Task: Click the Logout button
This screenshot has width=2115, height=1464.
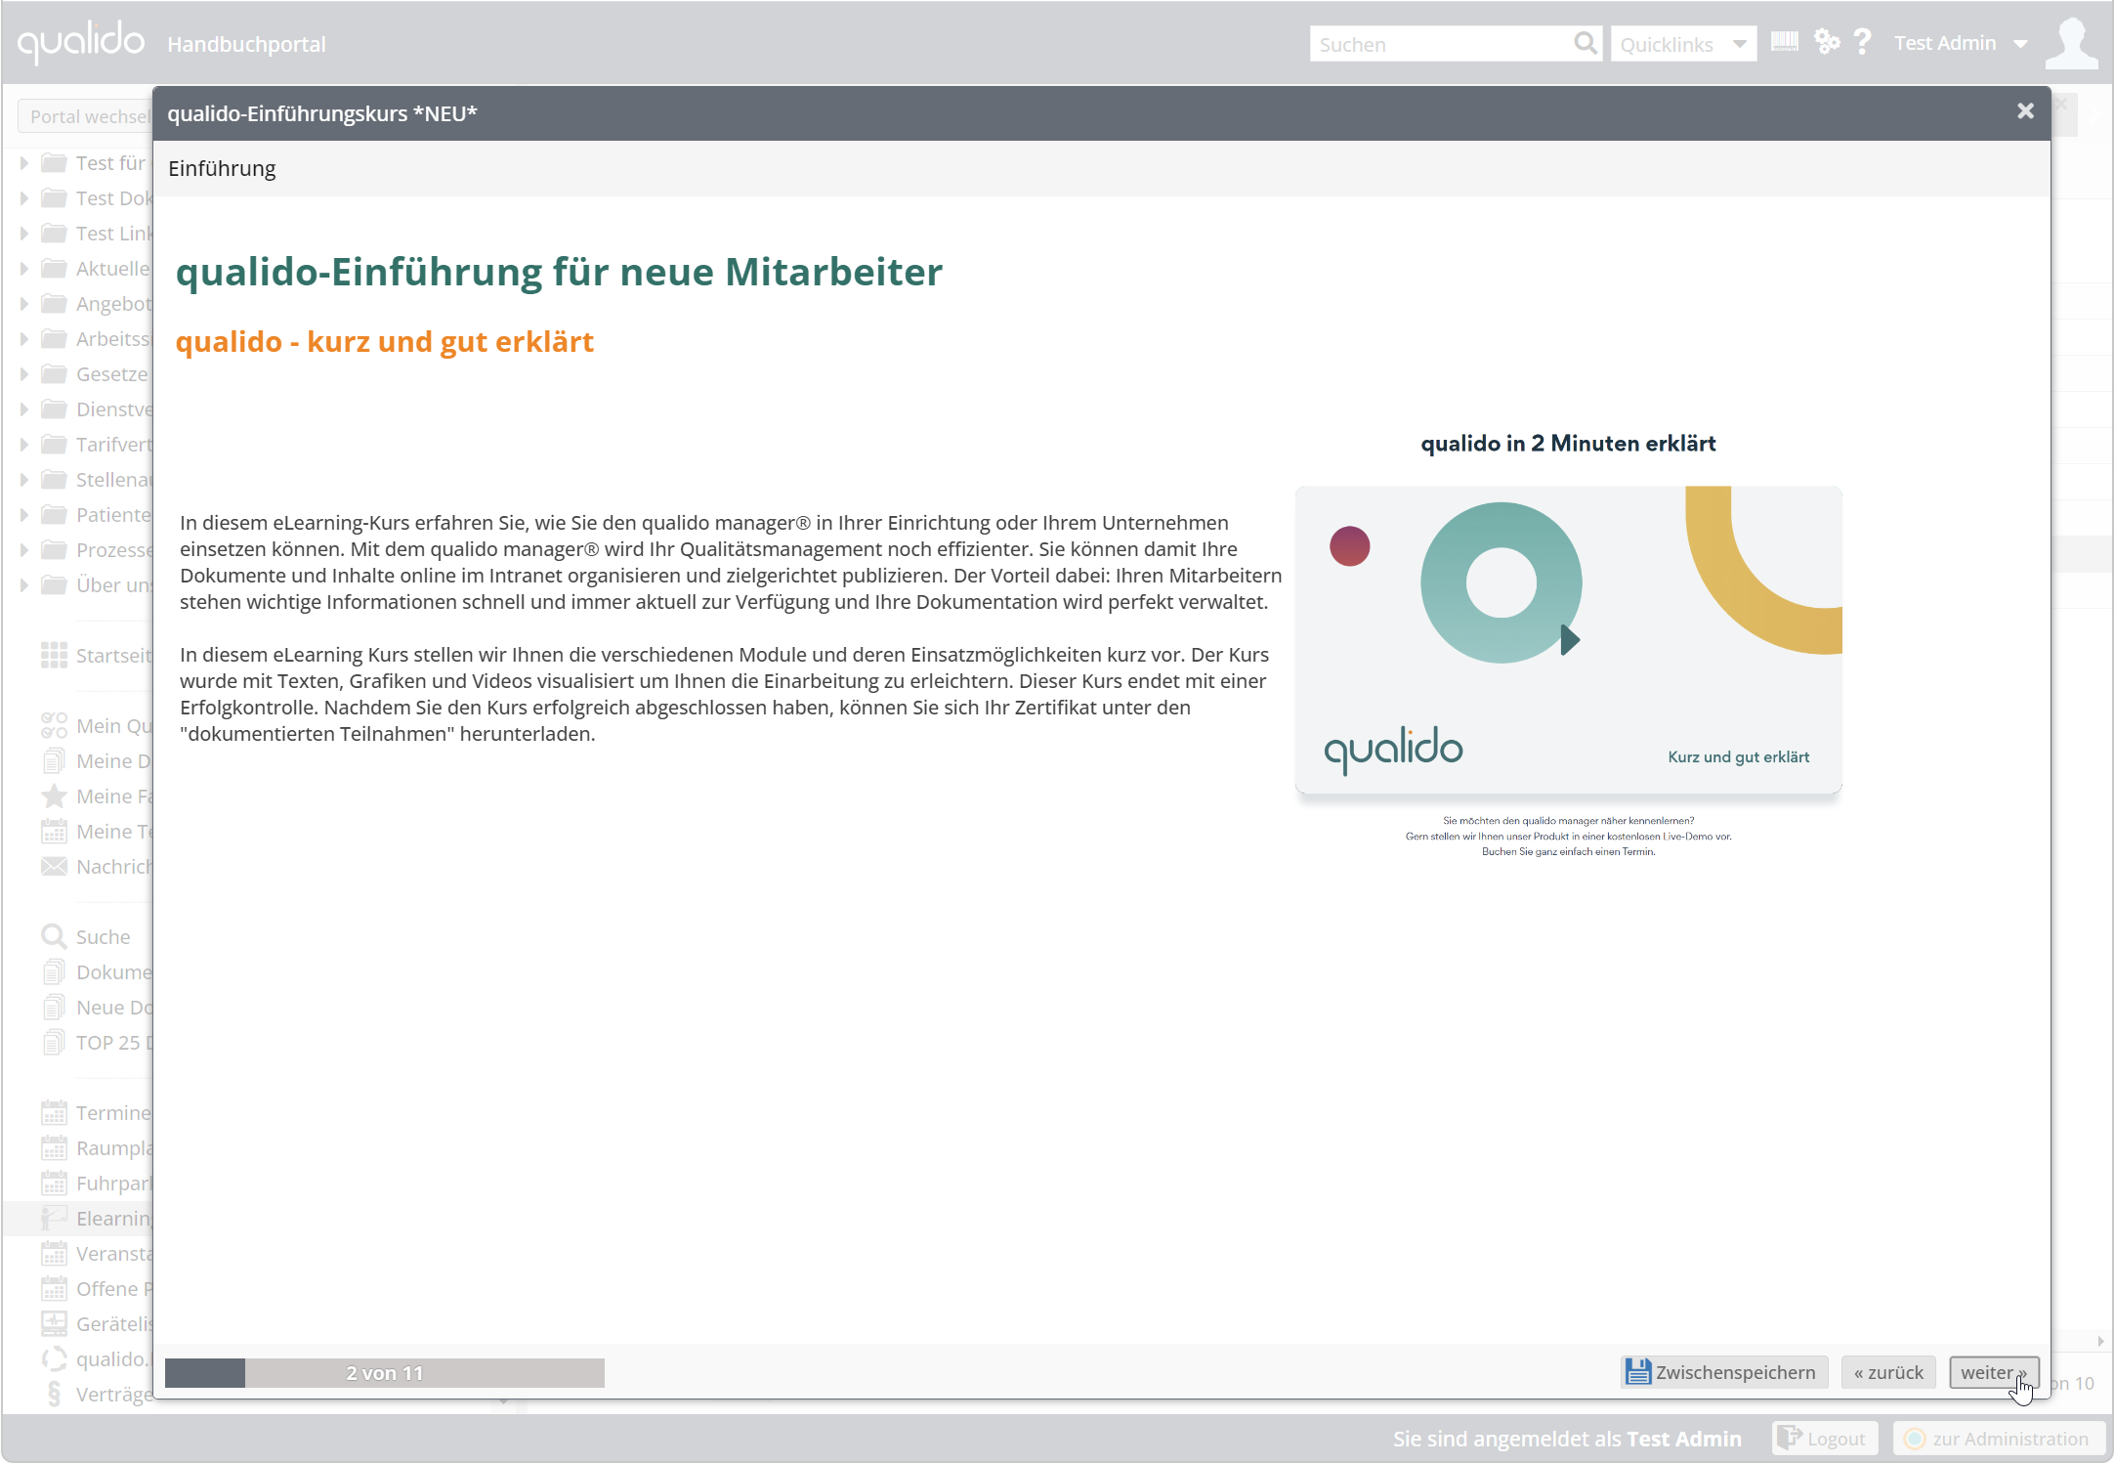Action: coord(1824,1438)
